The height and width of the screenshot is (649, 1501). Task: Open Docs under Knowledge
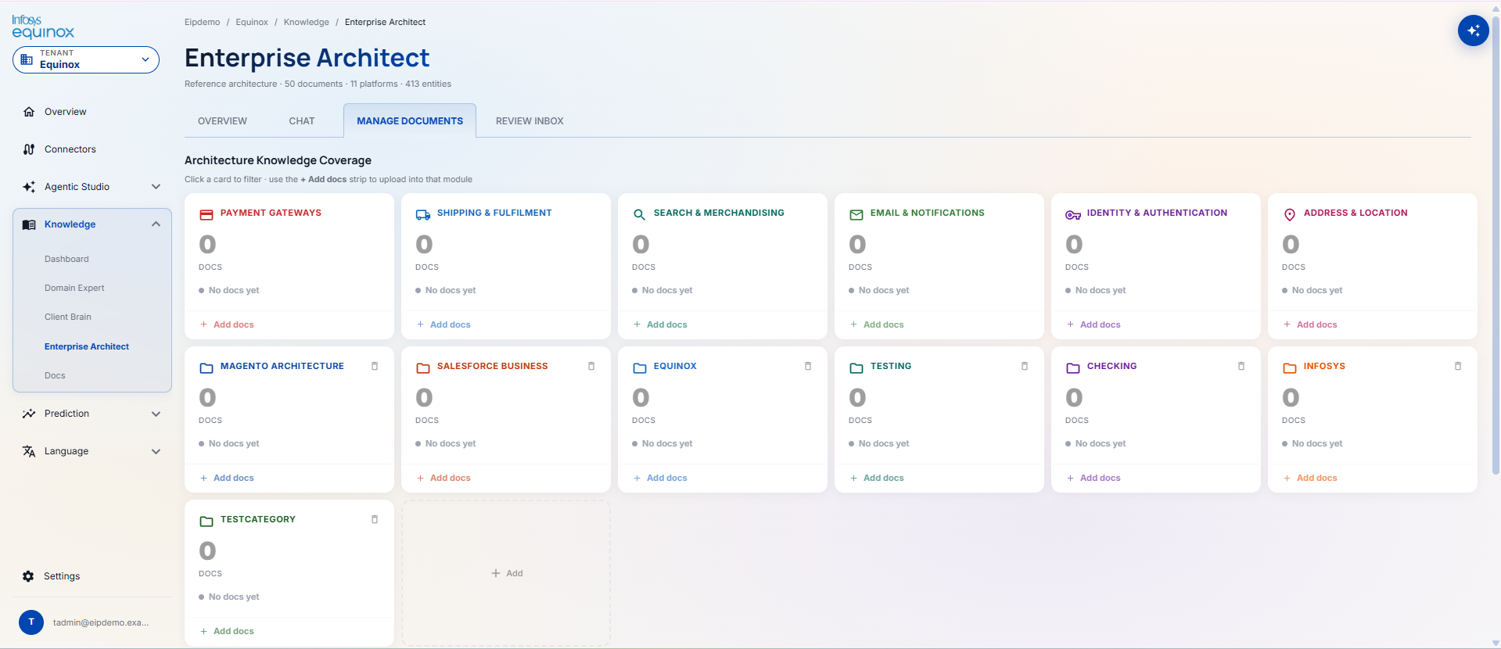(55, 375)
